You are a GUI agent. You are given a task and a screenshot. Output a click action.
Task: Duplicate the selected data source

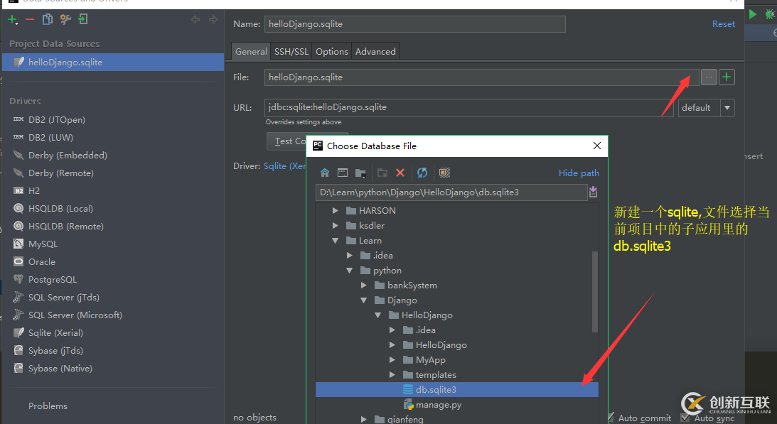click(47, 19)
